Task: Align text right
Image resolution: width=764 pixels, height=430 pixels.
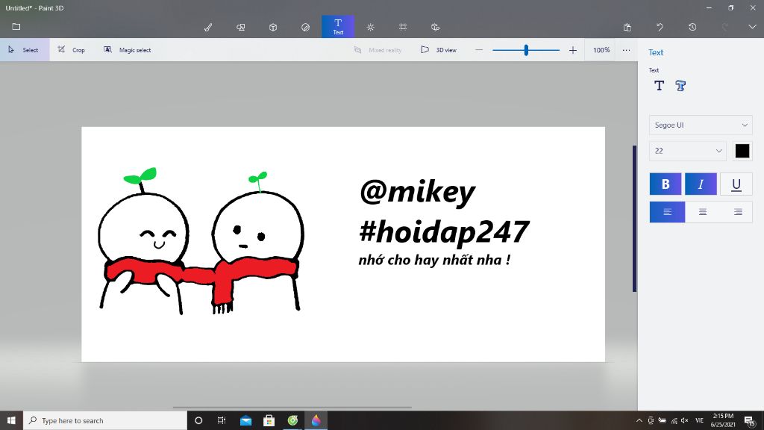Action: pos(738,211)
